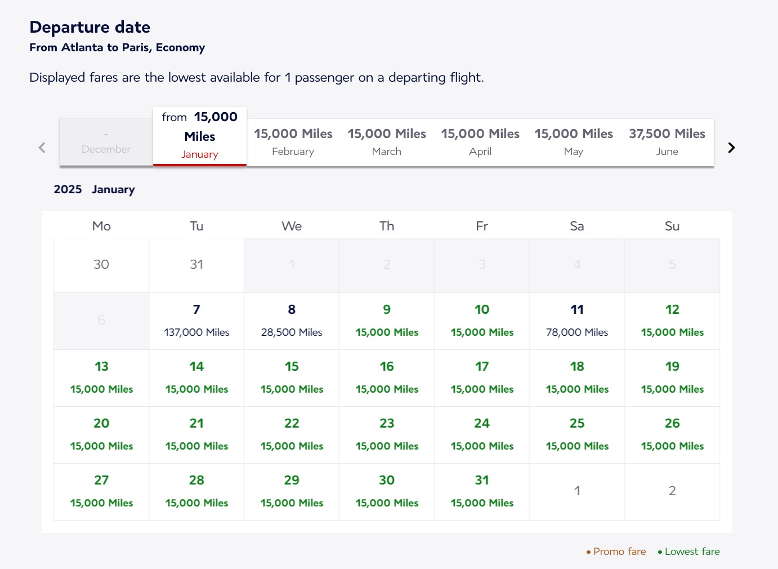Open the May fares tab

(574, 142)
